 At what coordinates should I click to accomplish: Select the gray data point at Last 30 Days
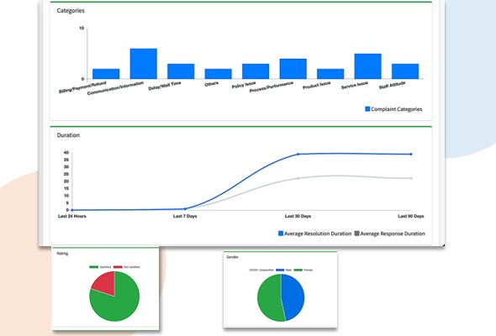pyautogui.click(x=298, y=178)
